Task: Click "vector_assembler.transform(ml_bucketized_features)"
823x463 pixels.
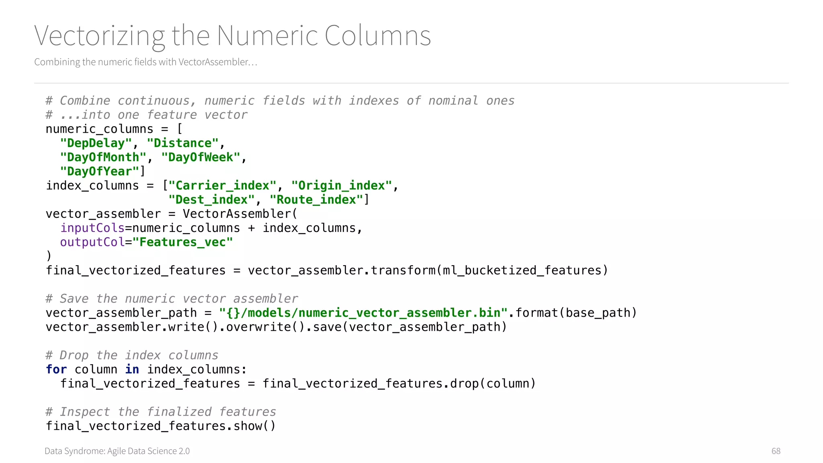Action: click(x=428, y=270)
